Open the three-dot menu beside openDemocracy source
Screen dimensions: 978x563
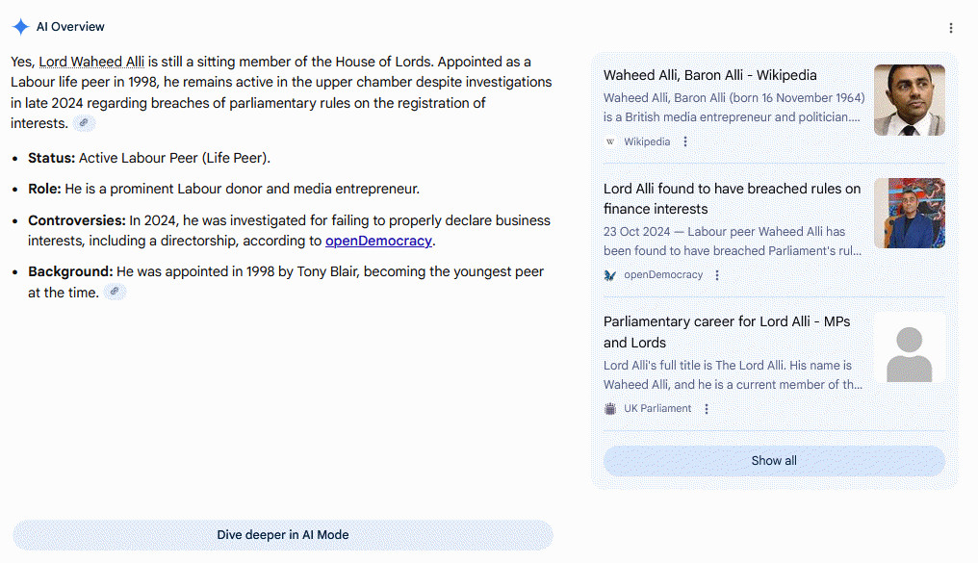pyautogui.click(x=717, y=275)
